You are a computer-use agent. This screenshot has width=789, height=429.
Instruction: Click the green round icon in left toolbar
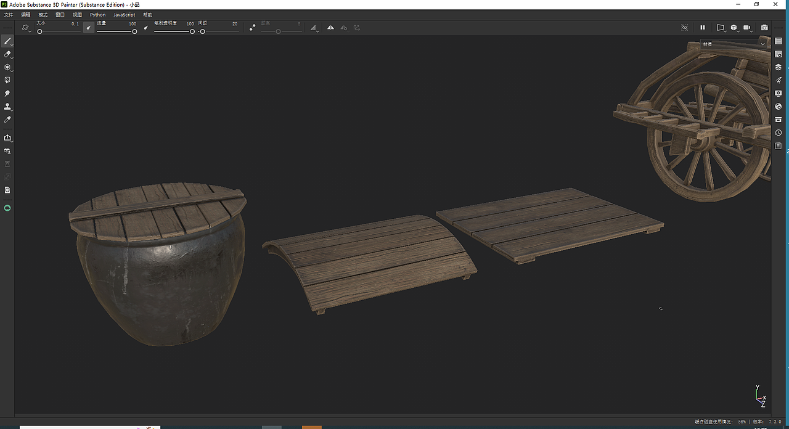(x=7, y=208)
